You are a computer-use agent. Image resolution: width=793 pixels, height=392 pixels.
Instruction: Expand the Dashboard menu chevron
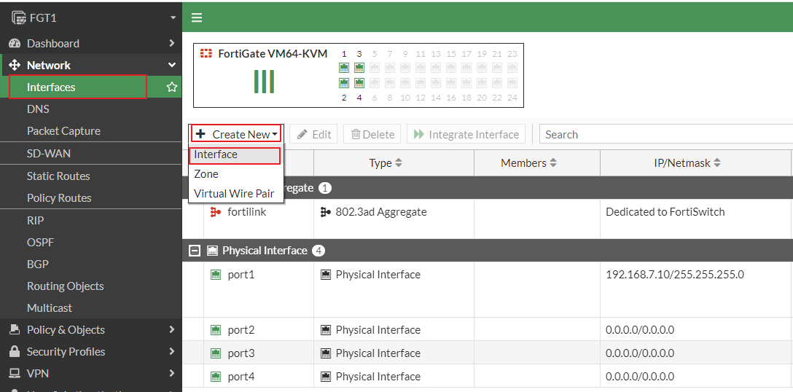tap(172, 44)
